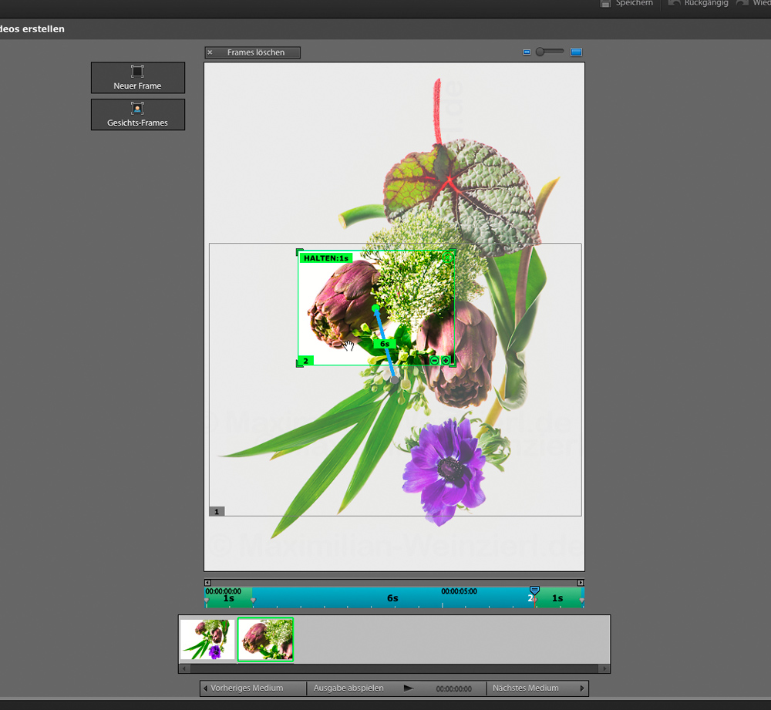Click the 00:00:05:00 timeline timecode
771x710 pixels.
(459, 591)
